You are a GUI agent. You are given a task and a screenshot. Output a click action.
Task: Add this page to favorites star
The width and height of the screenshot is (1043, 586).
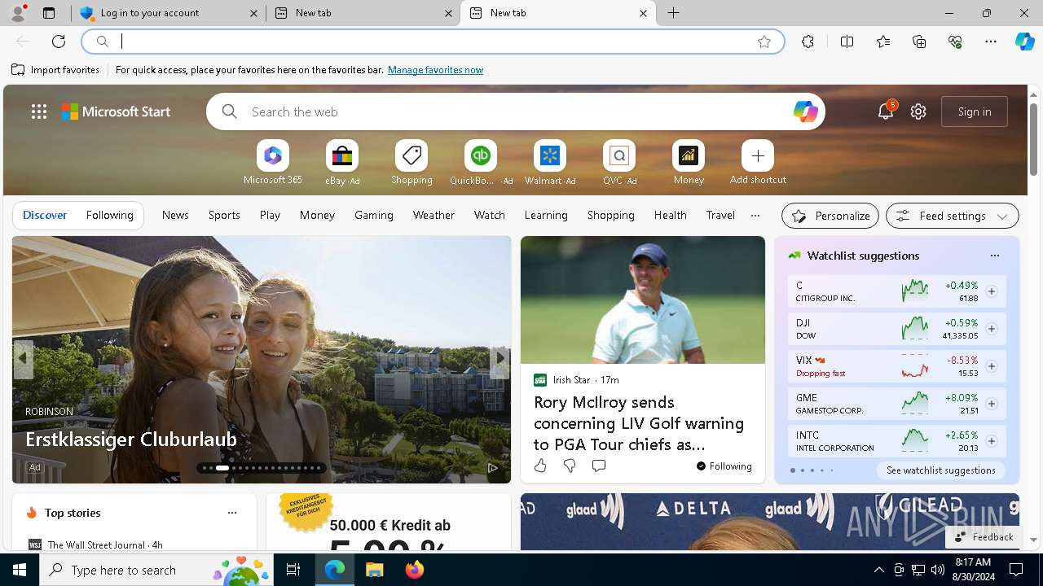(764, 42)
